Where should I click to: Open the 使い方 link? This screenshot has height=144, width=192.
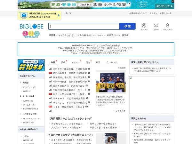pyautogui.click(x=68, y=13)
